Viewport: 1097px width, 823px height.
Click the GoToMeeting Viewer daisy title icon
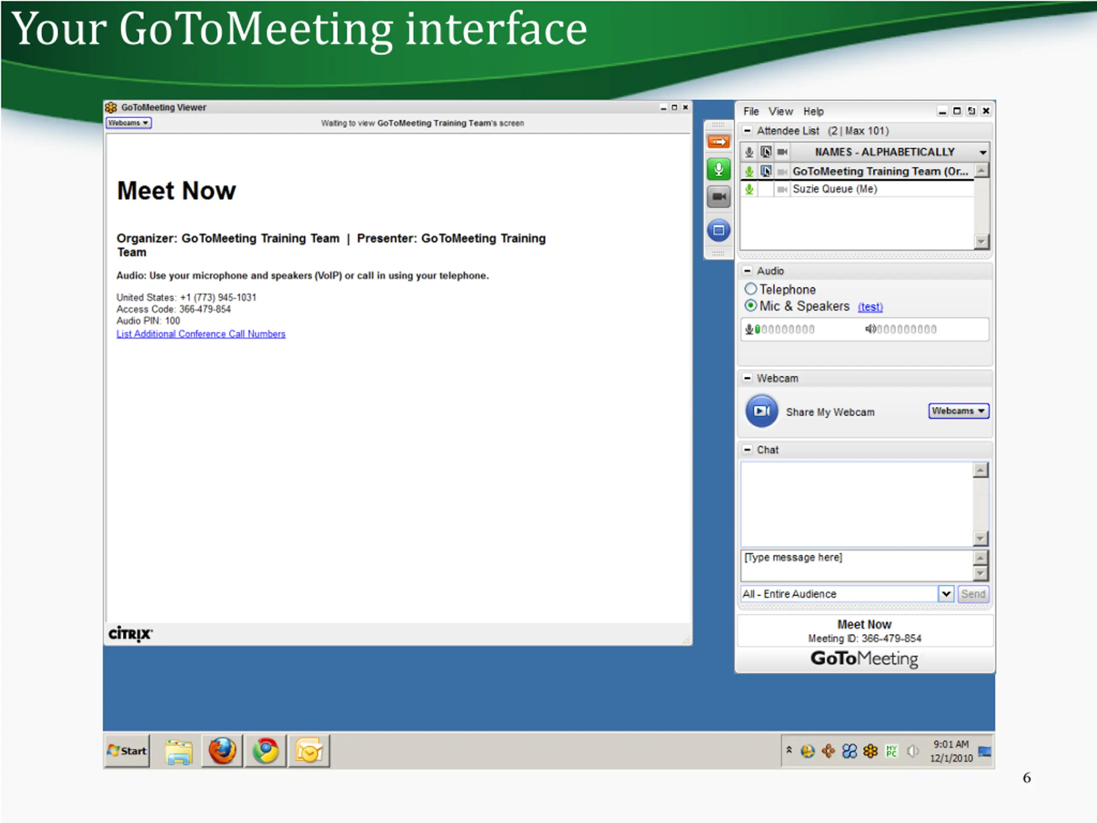pyautogui.click(x=111, y=107)
